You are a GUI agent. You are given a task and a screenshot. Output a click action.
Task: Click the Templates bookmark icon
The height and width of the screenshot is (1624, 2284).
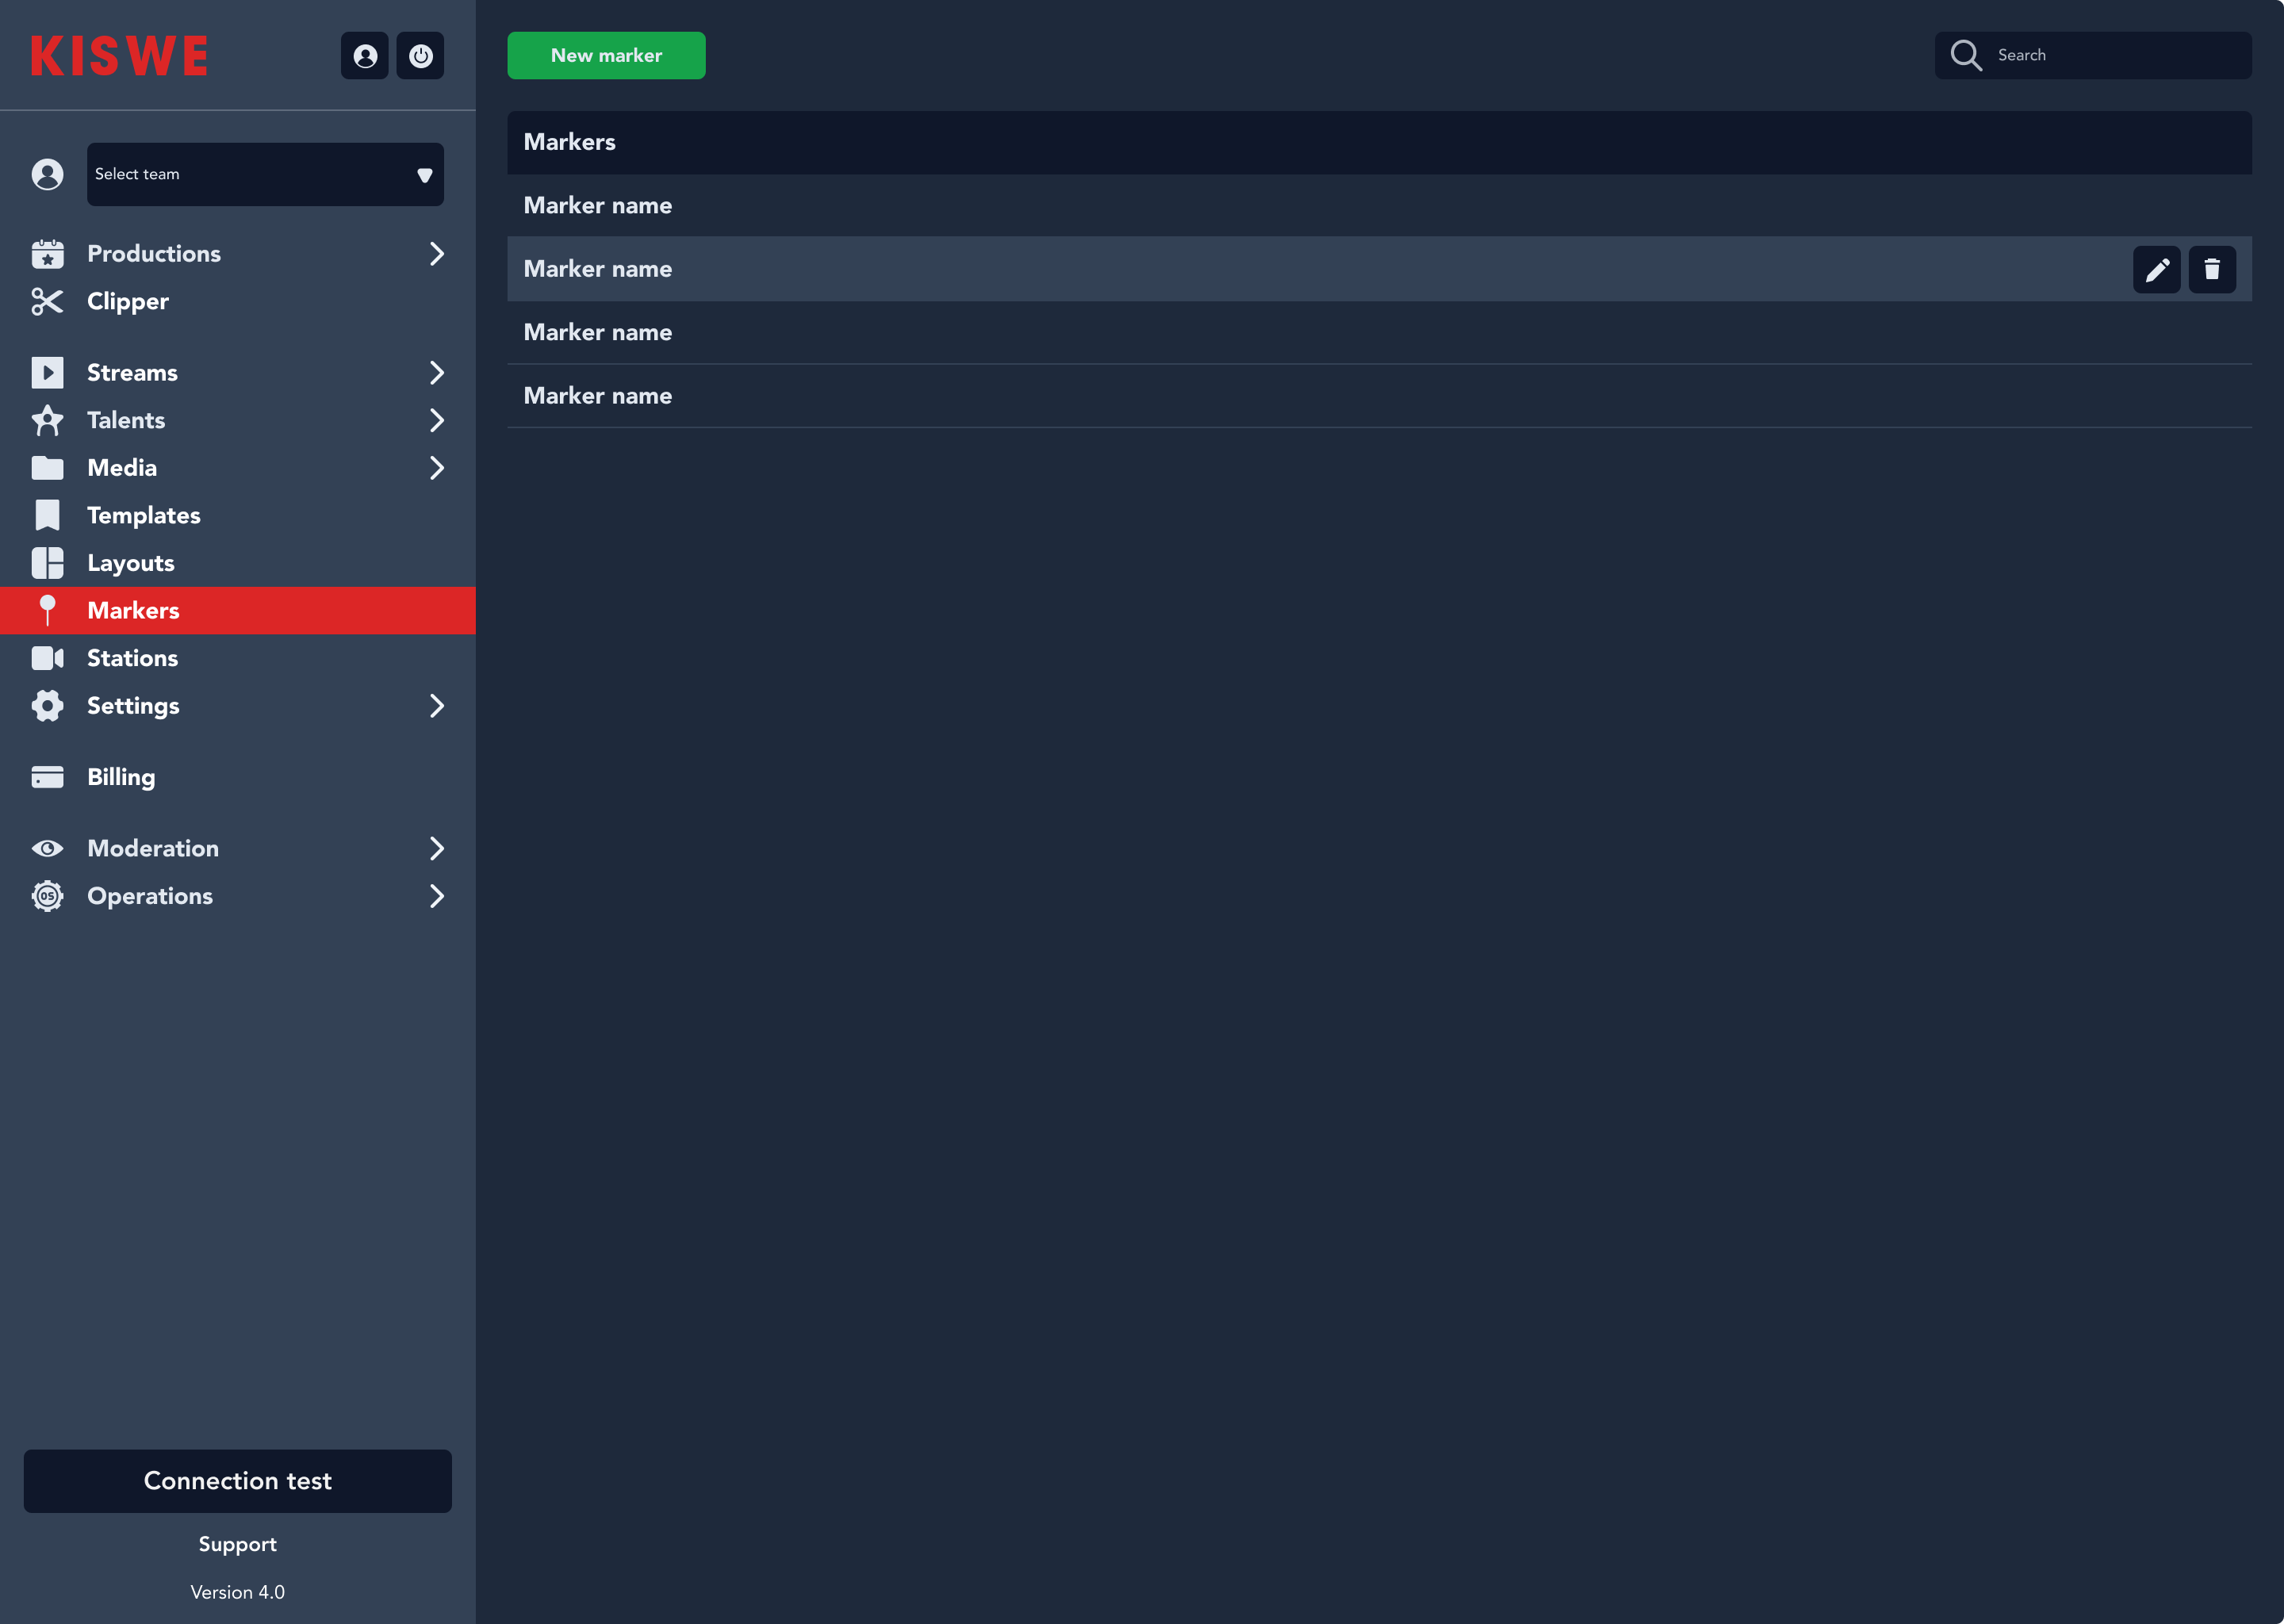[47, 515]
